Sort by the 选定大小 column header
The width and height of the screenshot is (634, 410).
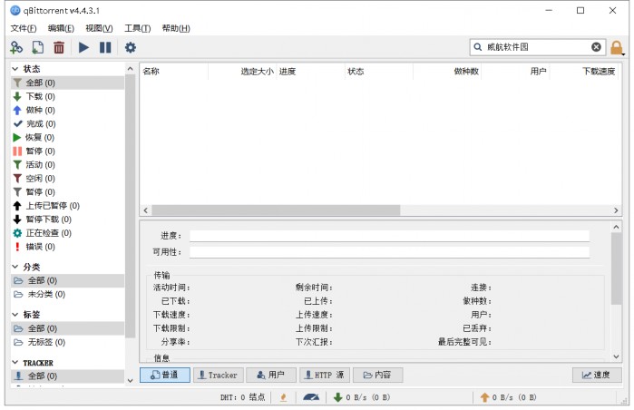pyautogui.click(x=242, y=72)
